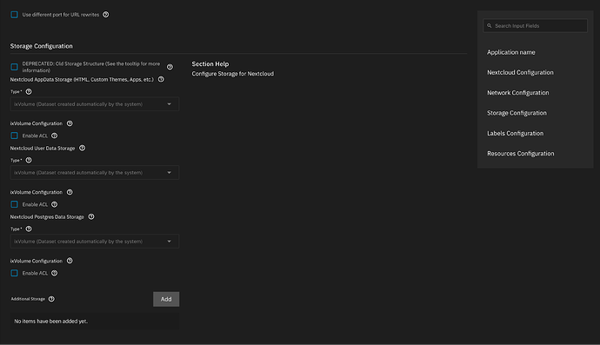Show Enable ACL help under Postgres Data Storage
Screen dimensions: 600x345
(54, 273)
